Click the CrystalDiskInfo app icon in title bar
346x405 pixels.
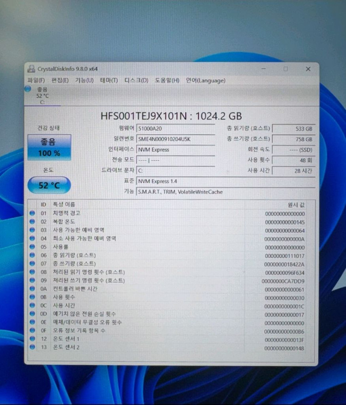click(31, 69)
